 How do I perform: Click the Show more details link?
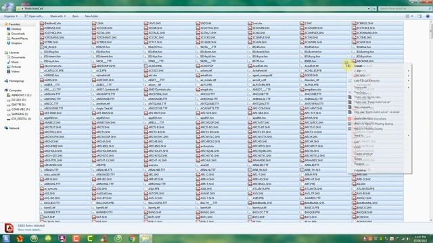[x=29, y=230]
